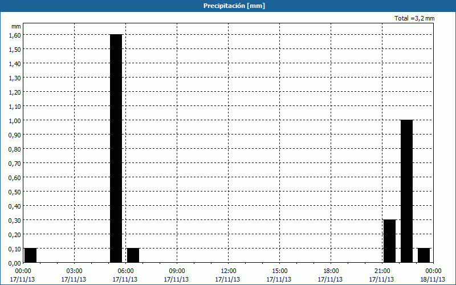The height and width of the screenshot is (285, 456).
Task: Click the 1,00 mm bar after 21:00
Action: tap(406, 191)
